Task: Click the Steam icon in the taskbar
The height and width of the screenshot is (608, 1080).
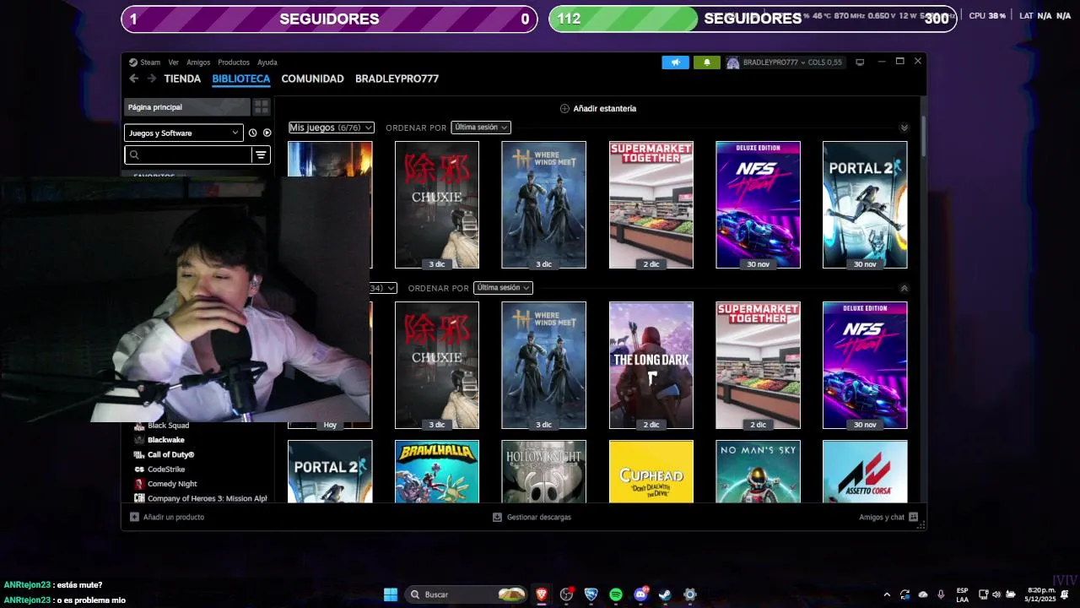Action: coord(665,594)
